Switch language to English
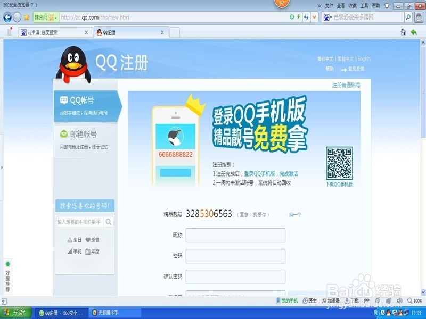 click(364, 59)
